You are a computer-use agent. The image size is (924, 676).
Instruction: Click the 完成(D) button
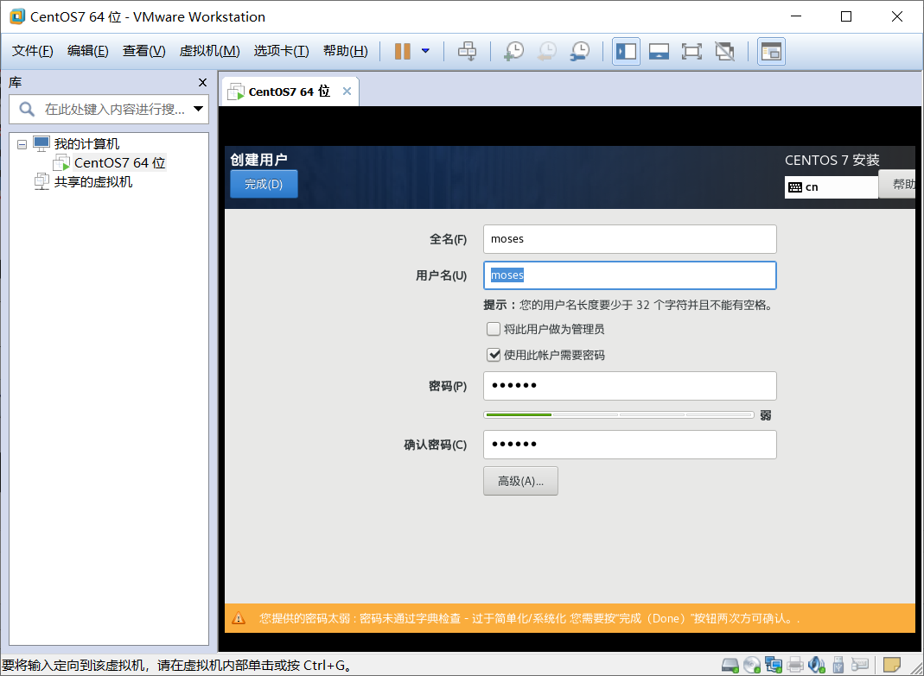[264, 184]
